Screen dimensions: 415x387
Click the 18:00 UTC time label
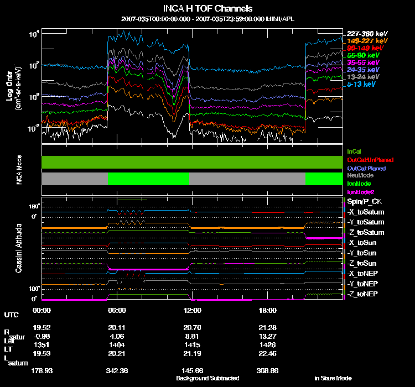click(268, 311)
